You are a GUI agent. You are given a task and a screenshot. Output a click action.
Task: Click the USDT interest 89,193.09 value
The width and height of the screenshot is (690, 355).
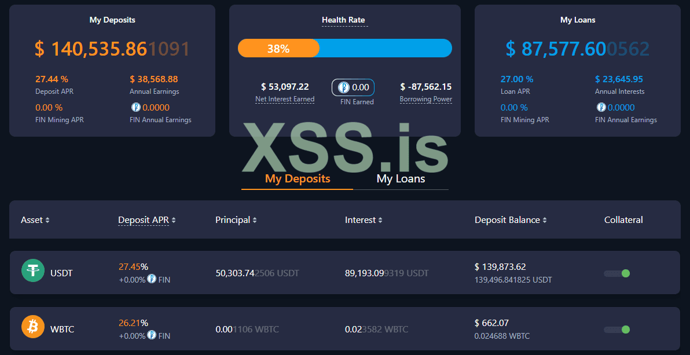point(387,273)
